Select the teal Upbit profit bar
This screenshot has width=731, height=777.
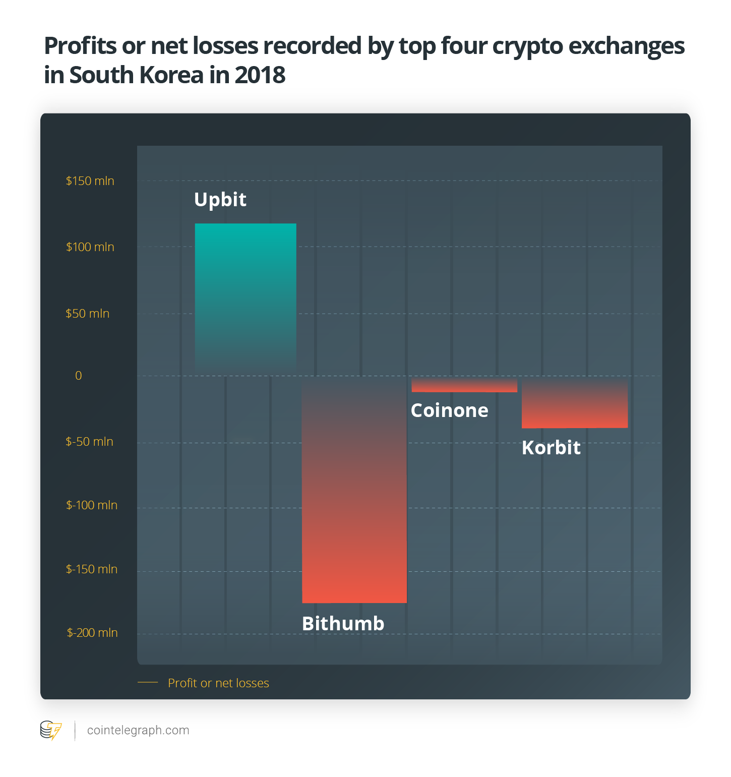[246, 298]
